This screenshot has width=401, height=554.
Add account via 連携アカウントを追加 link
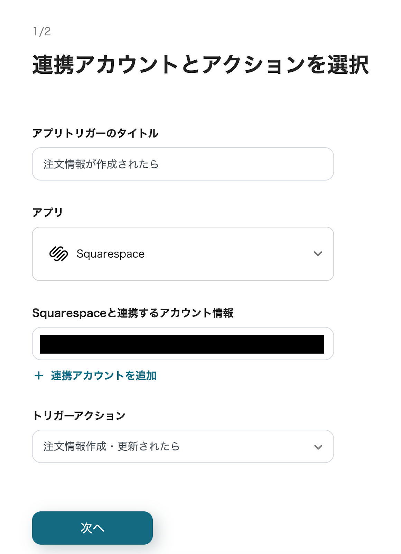pos(104,376)
